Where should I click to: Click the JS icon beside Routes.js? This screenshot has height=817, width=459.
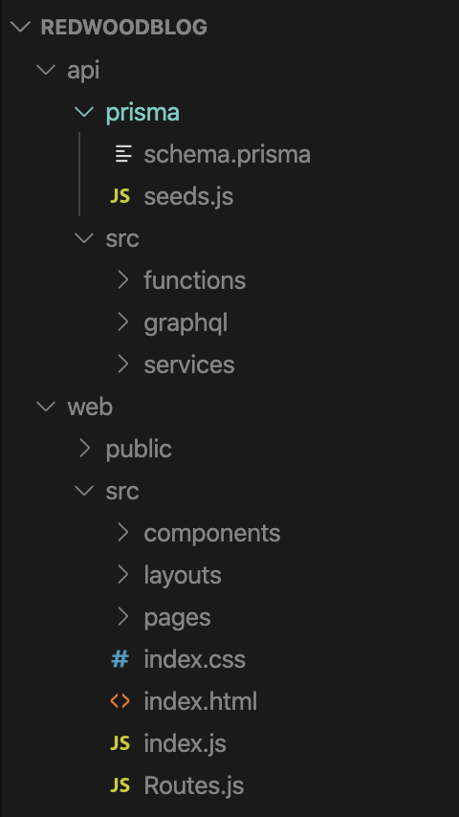(x=120, y=785)
